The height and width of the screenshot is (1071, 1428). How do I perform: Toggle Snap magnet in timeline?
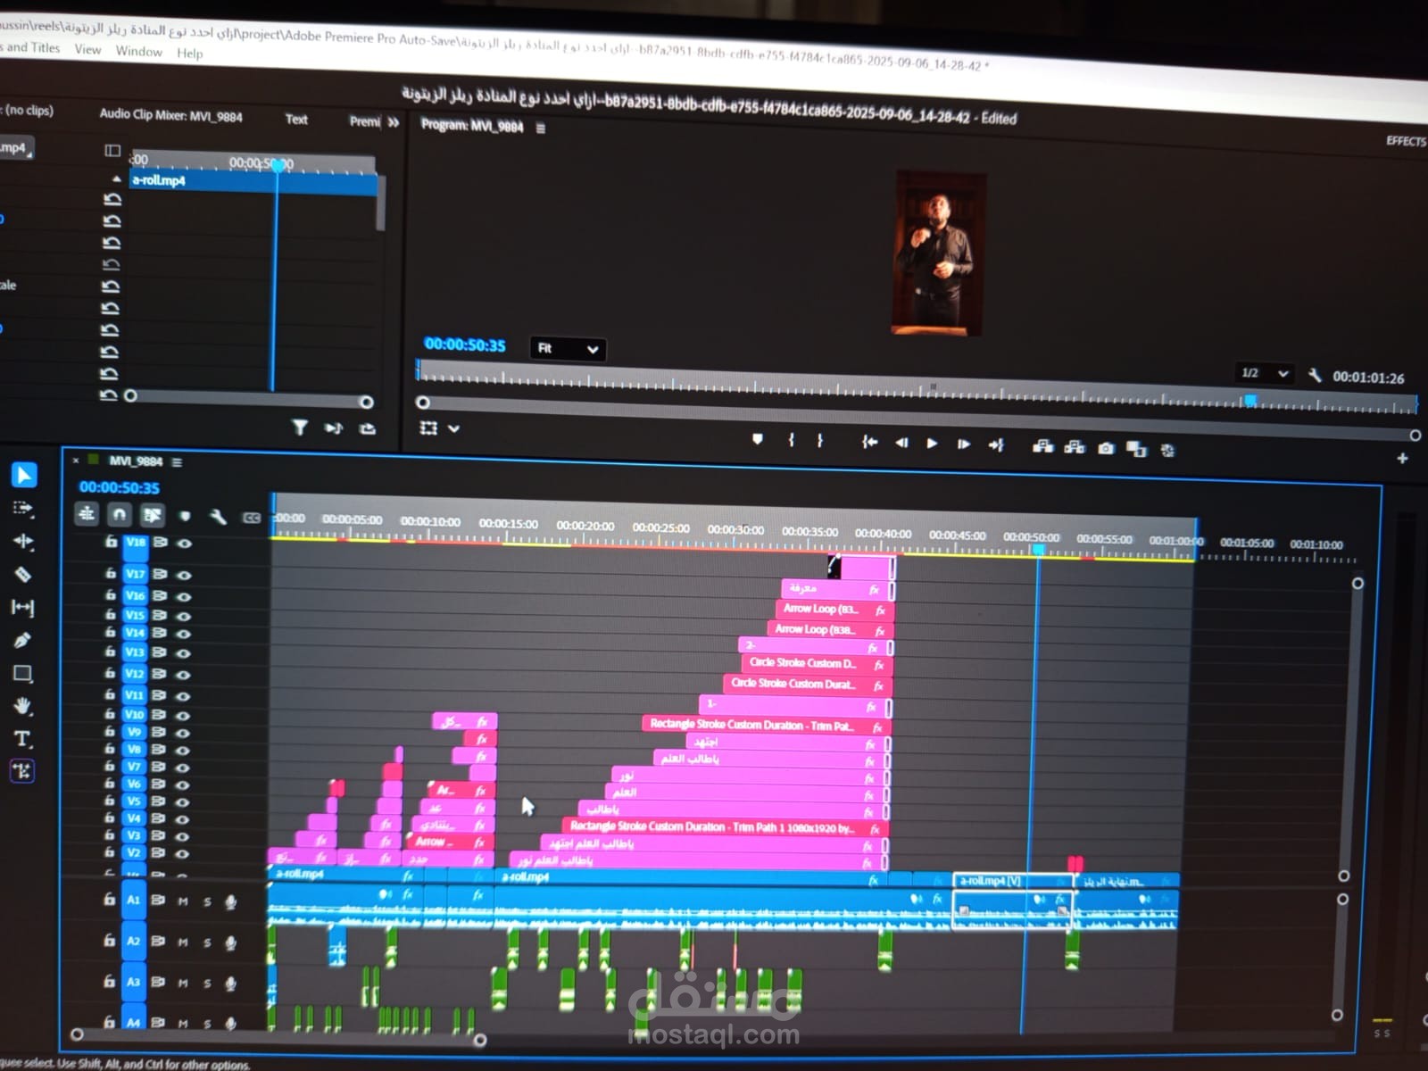coord(120,514)
